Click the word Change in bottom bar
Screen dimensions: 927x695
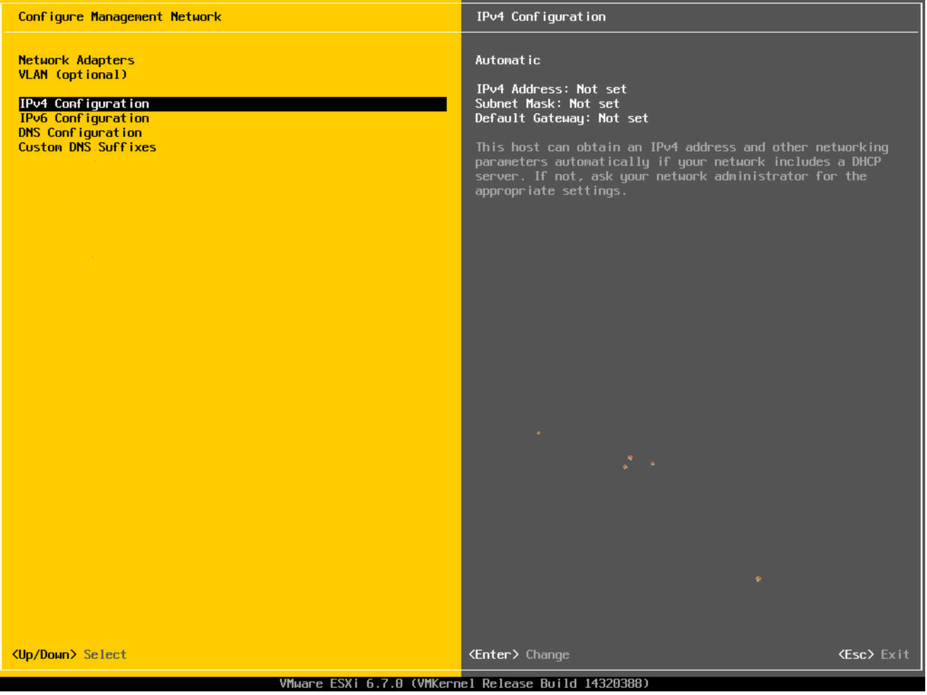pos(547,655)
